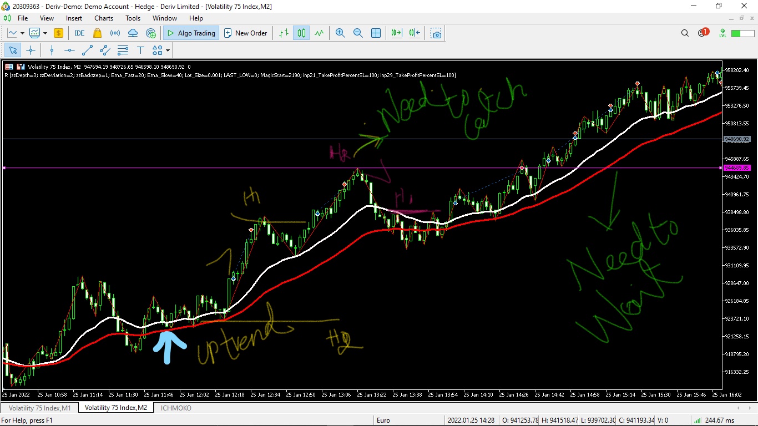Switch chart to bar chart mode
The height and width of the screenshot is (426, 758).
tap(284, 33)
